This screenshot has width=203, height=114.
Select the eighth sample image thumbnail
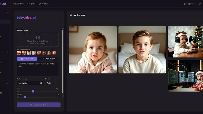point(54,53)
